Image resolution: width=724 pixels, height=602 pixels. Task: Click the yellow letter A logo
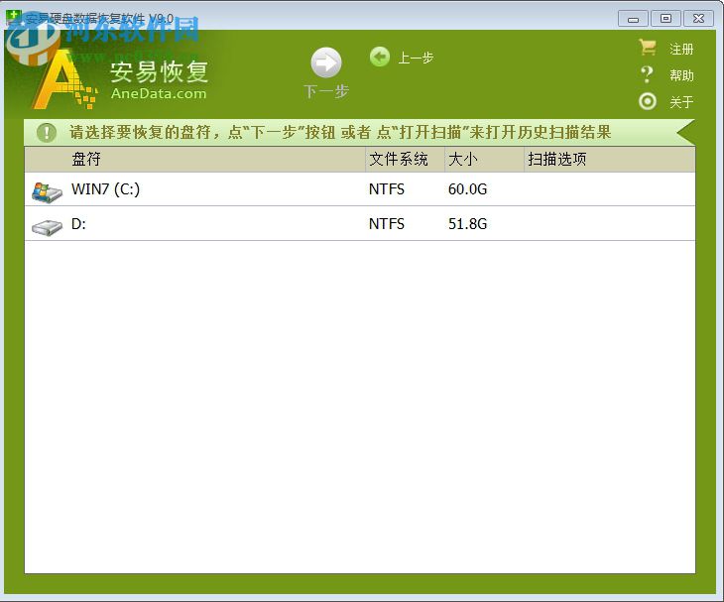coord(63,79)
